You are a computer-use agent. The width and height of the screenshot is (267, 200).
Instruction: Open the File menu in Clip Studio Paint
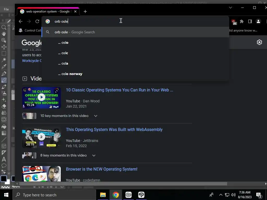[x=6, y=9]
